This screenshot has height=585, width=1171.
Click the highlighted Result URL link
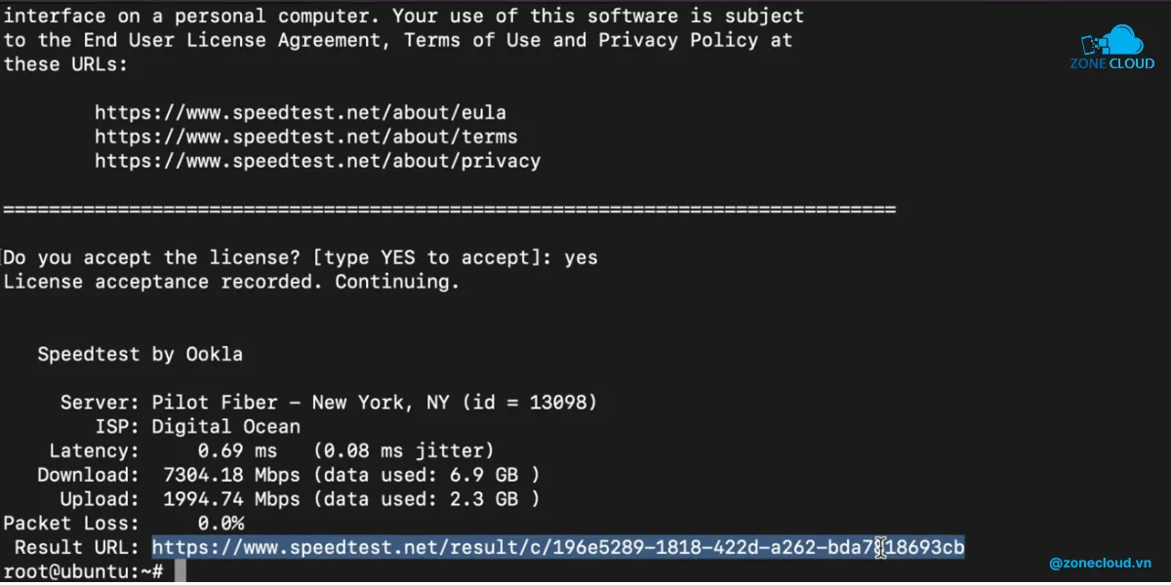click(x=558, y=547)
